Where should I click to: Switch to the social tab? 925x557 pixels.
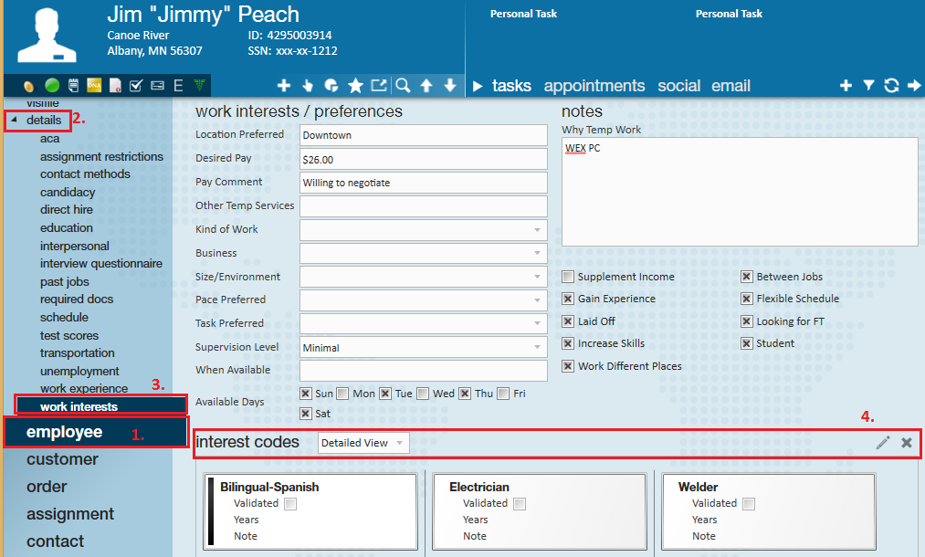[679, 86]
